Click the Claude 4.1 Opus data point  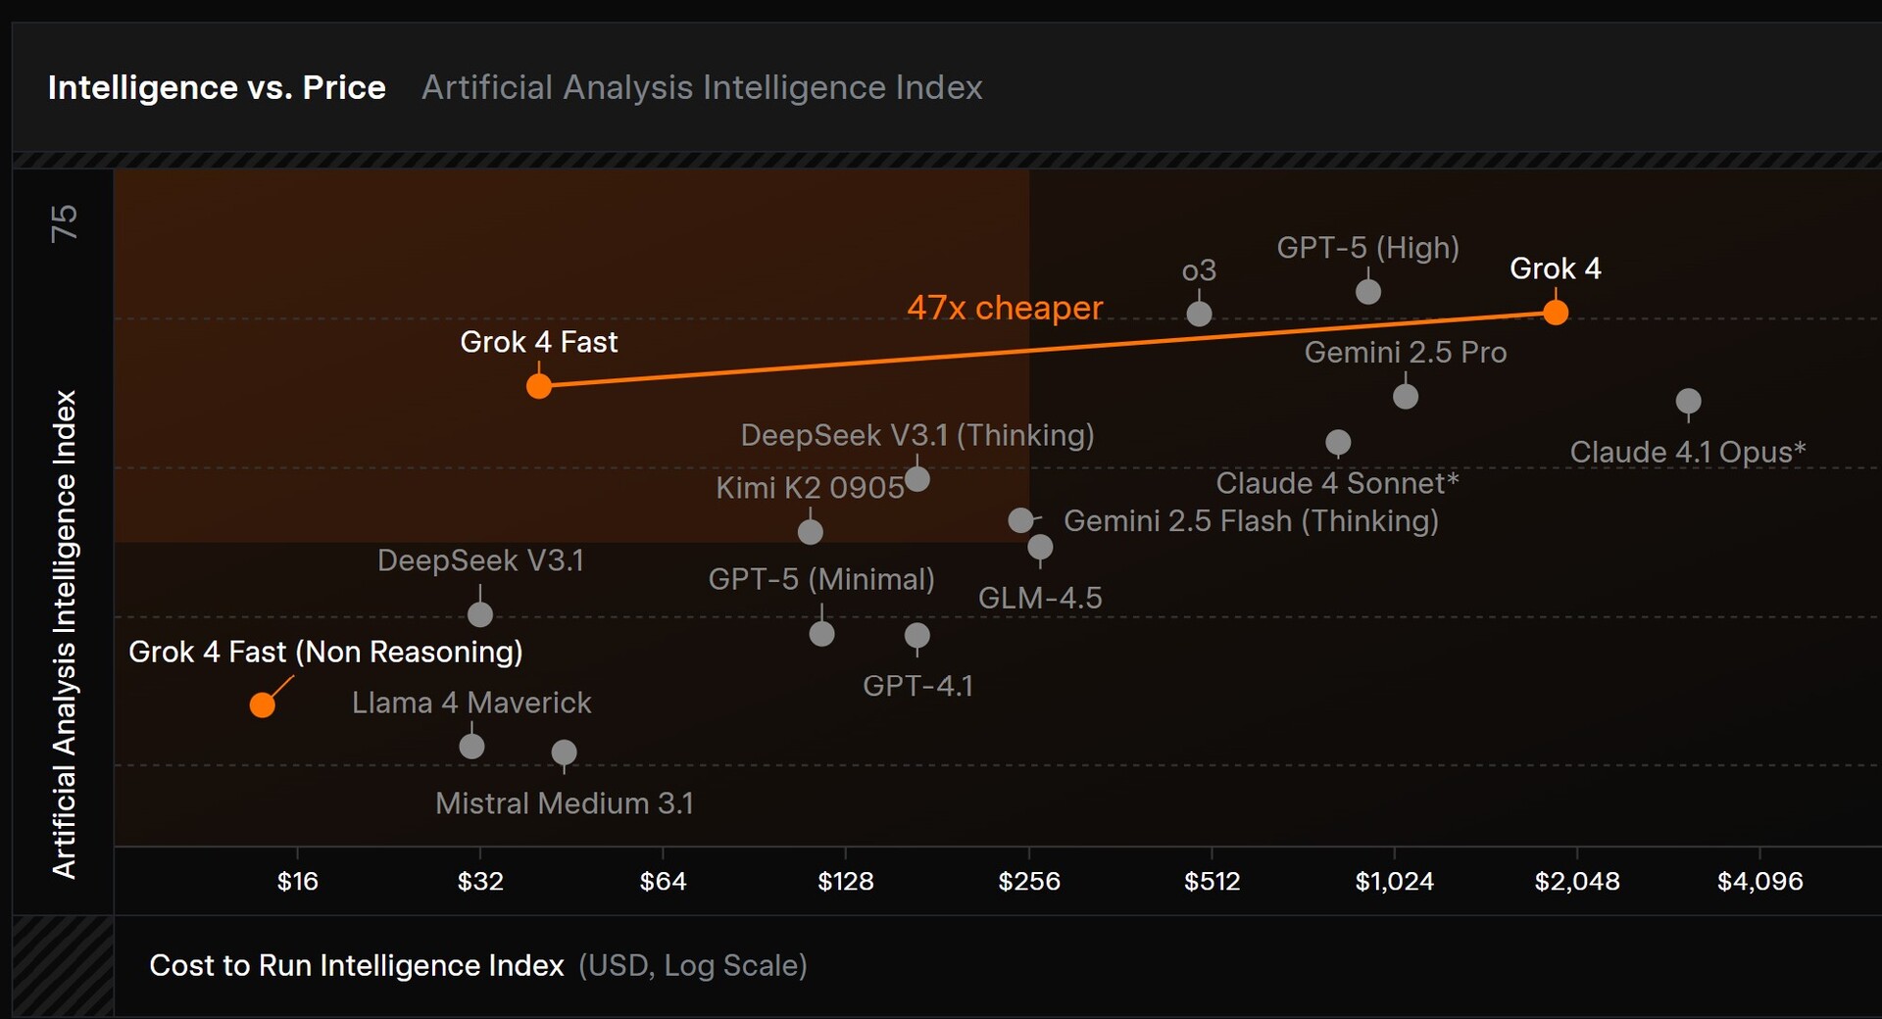(1688, 401)
